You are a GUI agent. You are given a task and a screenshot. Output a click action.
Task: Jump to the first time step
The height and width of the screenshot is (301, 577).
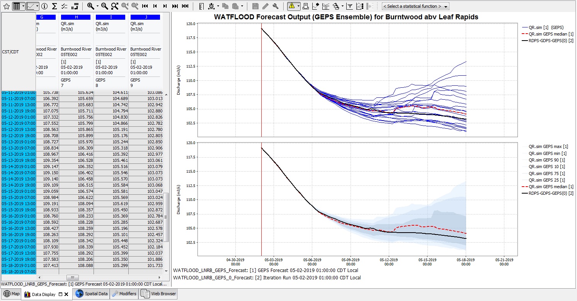click(x=145, y=6)
